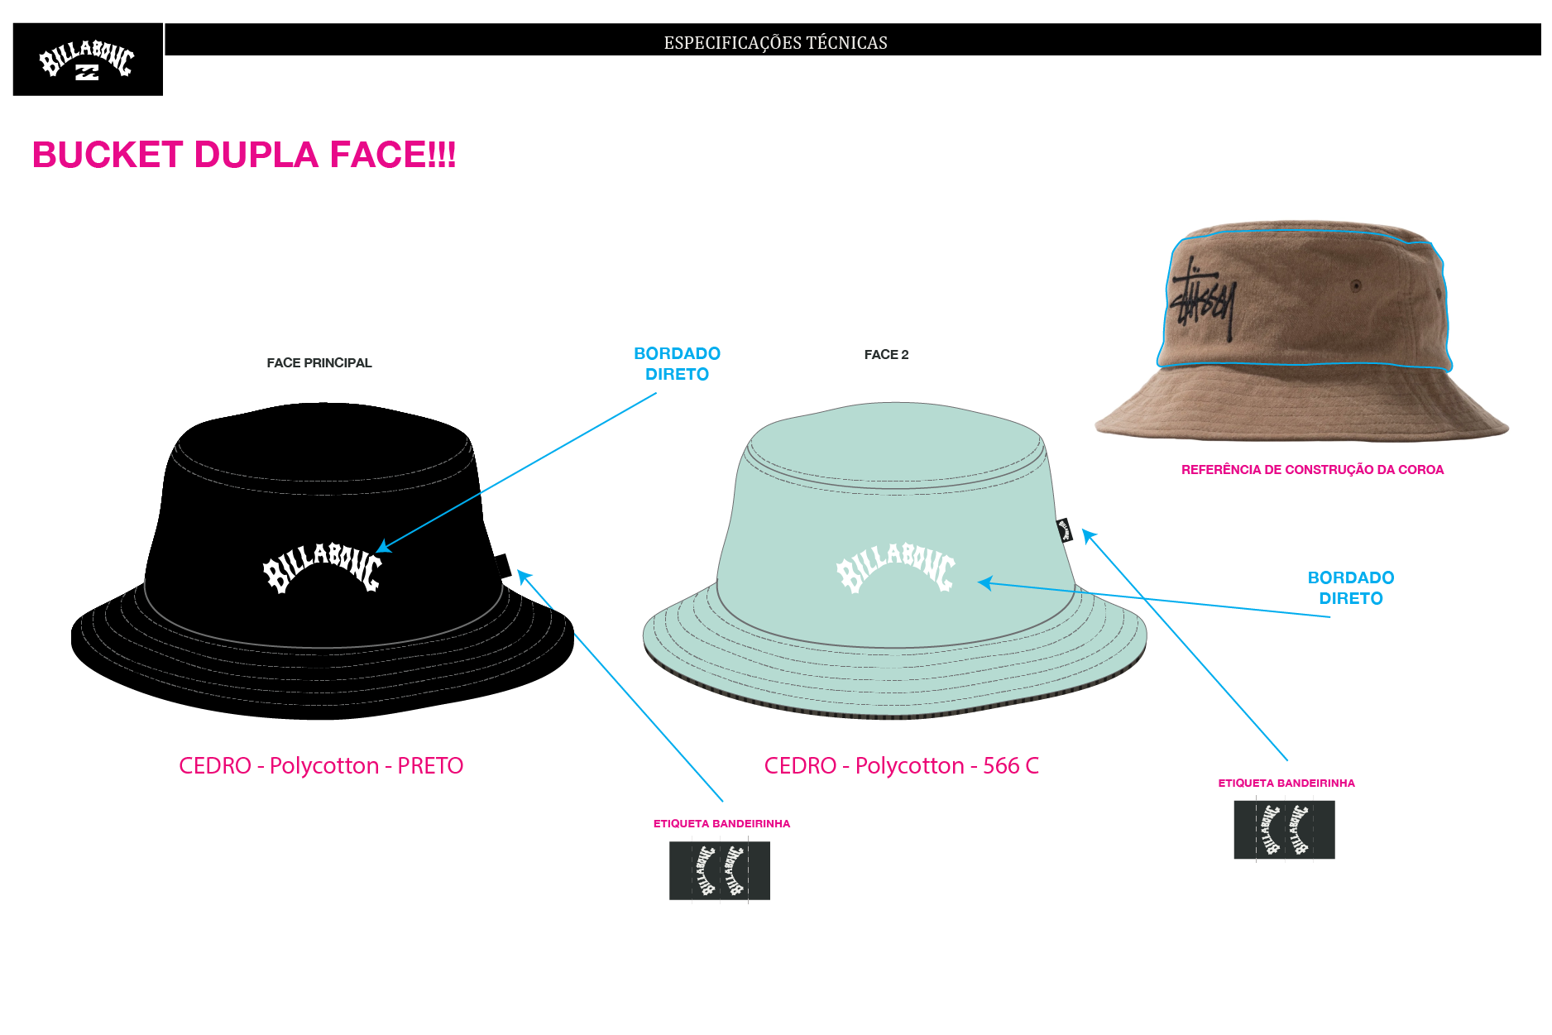The height and width of the screenshot is (1035, 1552).
Task: Click the ETIQUETA BANDEIRINHA label at bottom center
Action: pyautogui.click(x=721, y=823)
